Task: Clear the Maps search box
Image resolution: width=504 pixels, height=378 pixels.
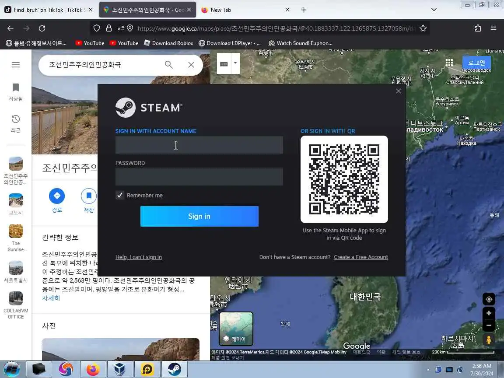Action: [x=191, y=65]
